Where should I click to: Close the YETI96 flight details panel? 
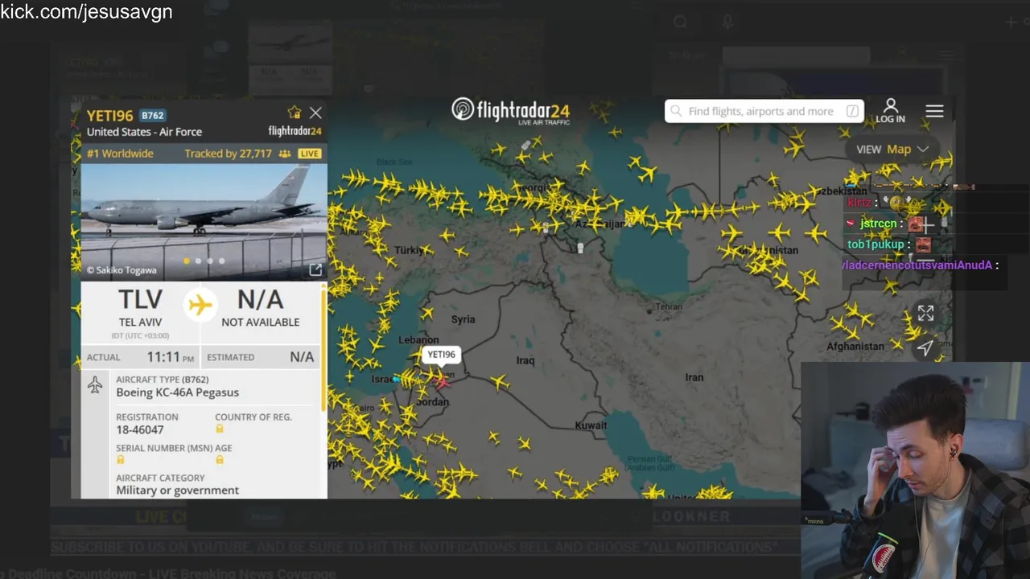click(315, 113)
